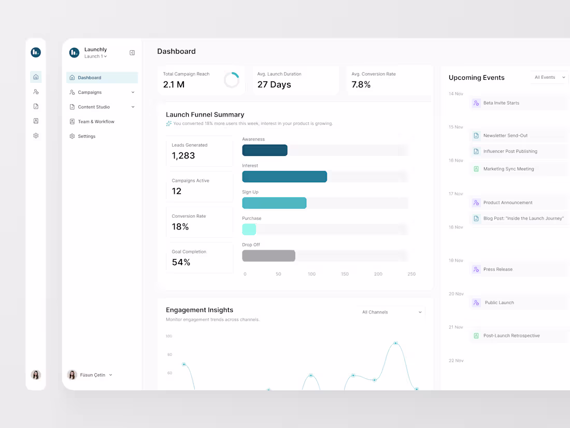This screenshot has width=570, height=428.
Task: Click the Team & Workflow icon in the rail
Action: pyautogui.click(x=36, y=120)
